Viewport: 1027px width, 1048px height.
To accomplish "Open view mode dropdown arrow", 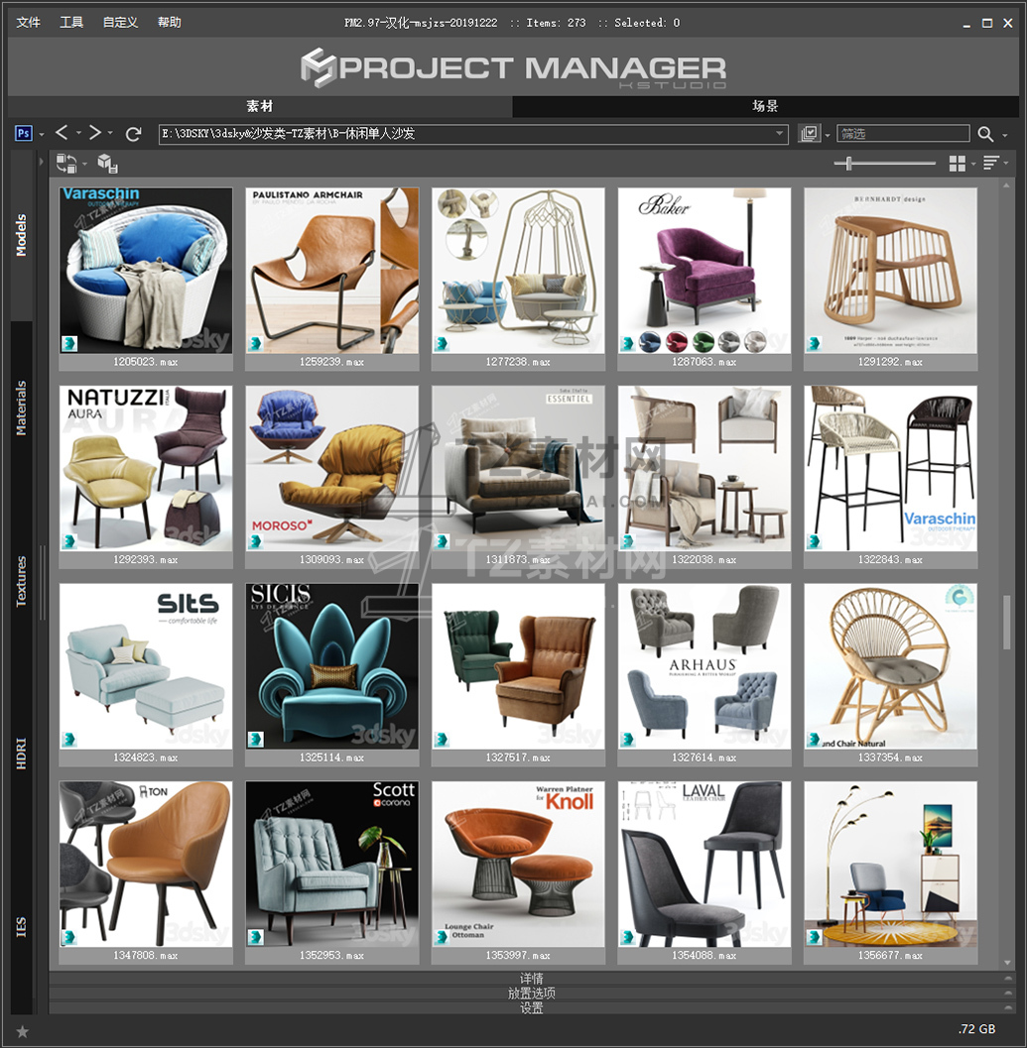I will (973, 163).
